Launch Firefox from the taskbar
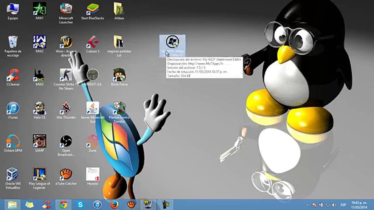 click(114, 205)
